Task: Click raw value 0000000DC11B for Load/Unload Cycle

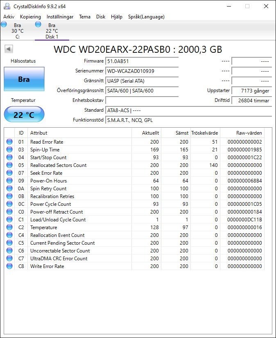Action: coord(245,220)
